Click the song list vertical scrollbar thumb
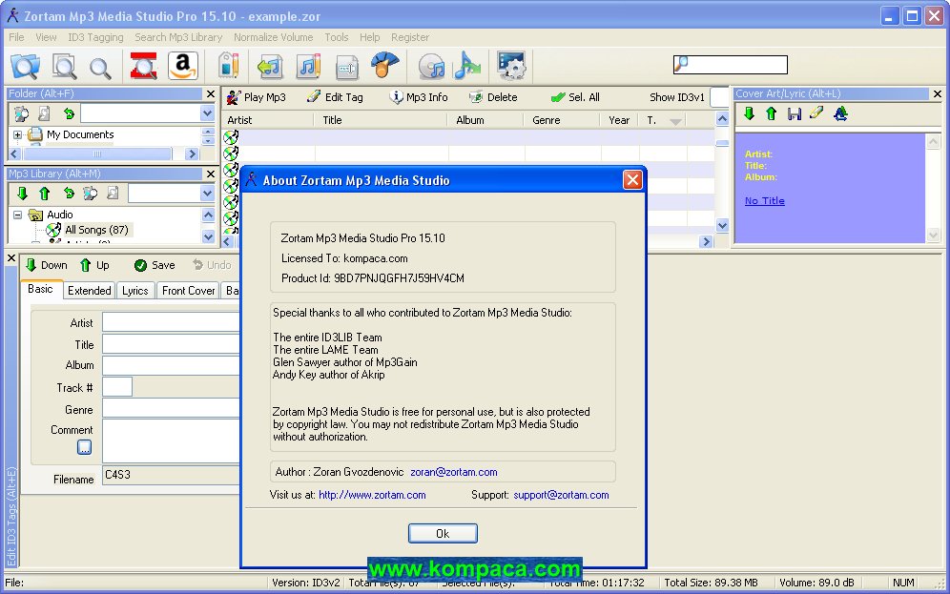 tap(722, 143)
